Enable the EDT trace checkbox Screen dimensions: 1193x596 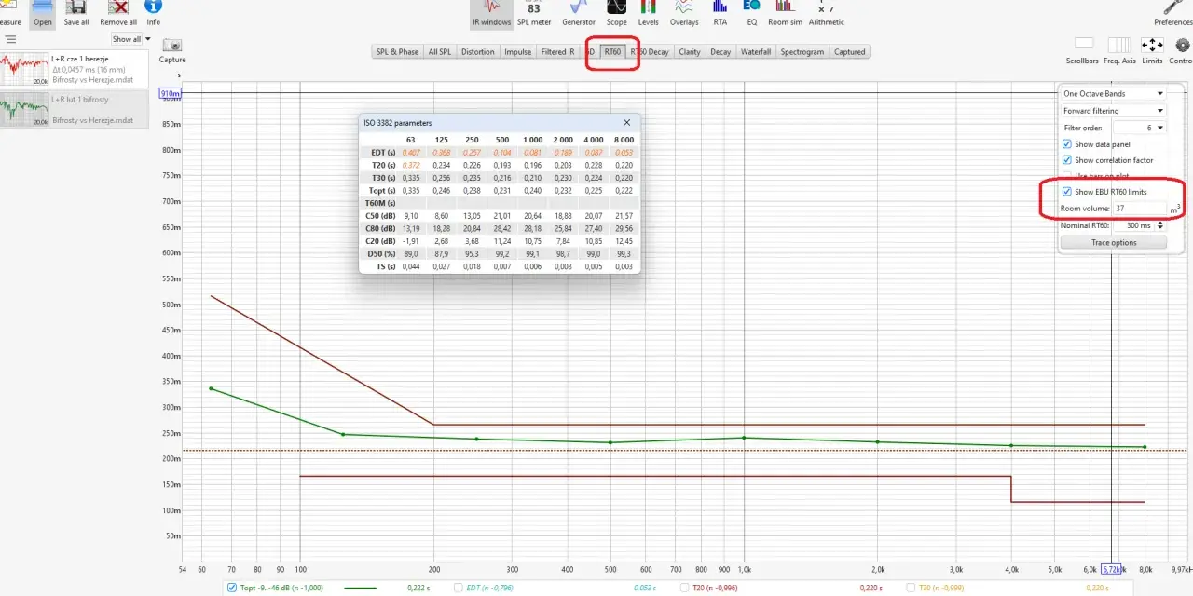(x=458, y=588)
